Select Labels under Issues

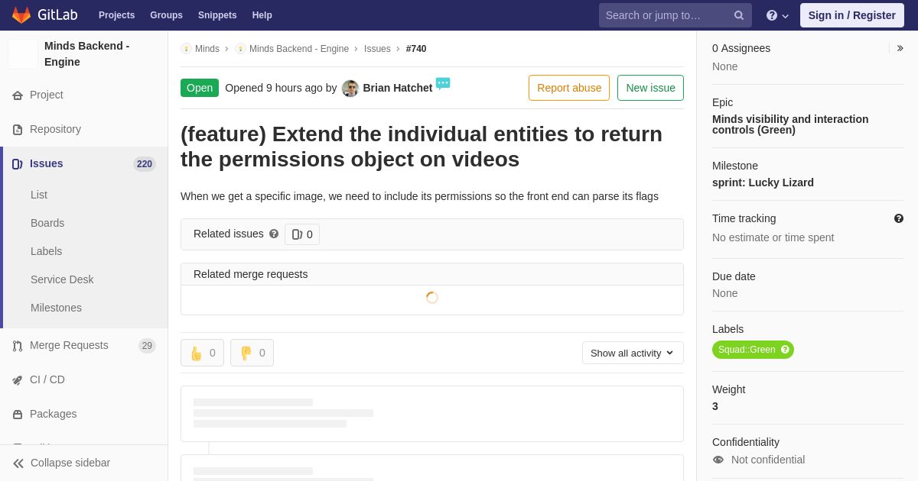(47, 251)
